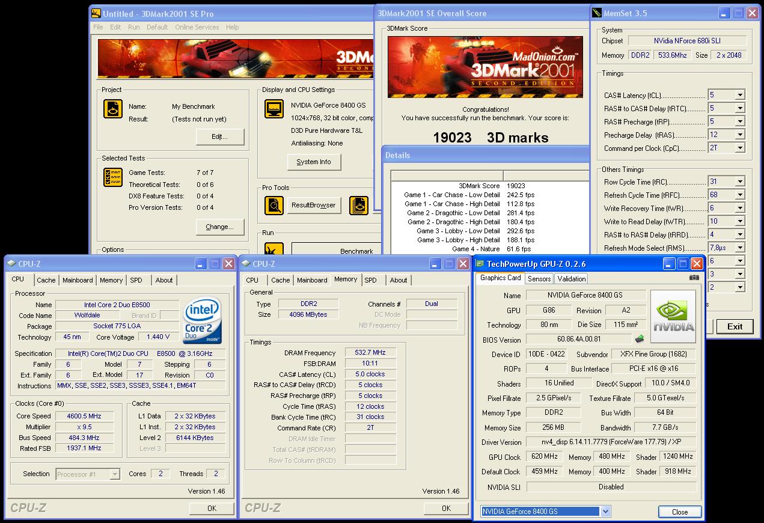Screen dimensions: 764x523
Task: Click the Core Speed value 4600.5 MHz
Action: (84, 416)
